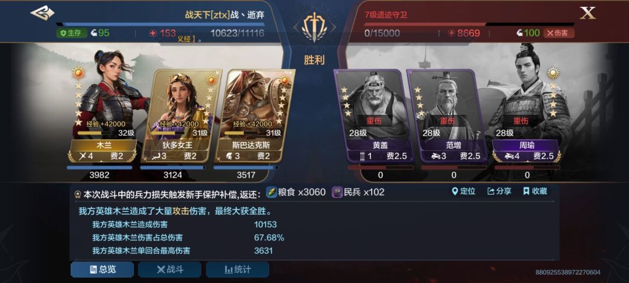Tap the center sword shield emblem
629x283 pixels.
pyautogui.click(x=314, y=27)
